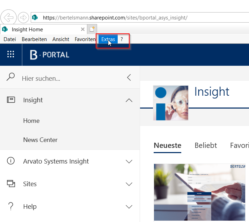Viewport: 249px width, 222px height.
Task: Close the Insight Home tab
Action: [82, 29]
